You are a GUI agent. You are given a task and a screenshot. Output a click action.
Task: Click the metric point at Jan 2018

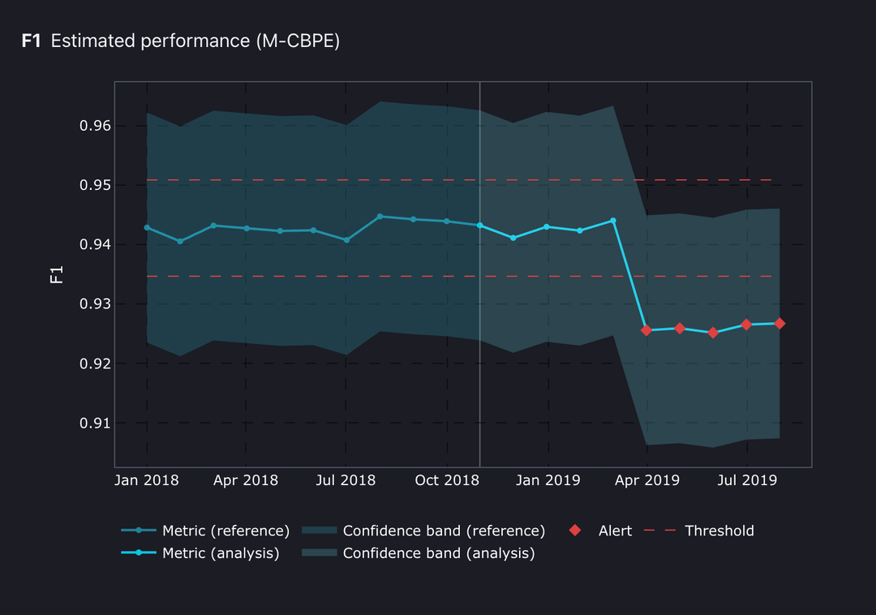point(147,226)
